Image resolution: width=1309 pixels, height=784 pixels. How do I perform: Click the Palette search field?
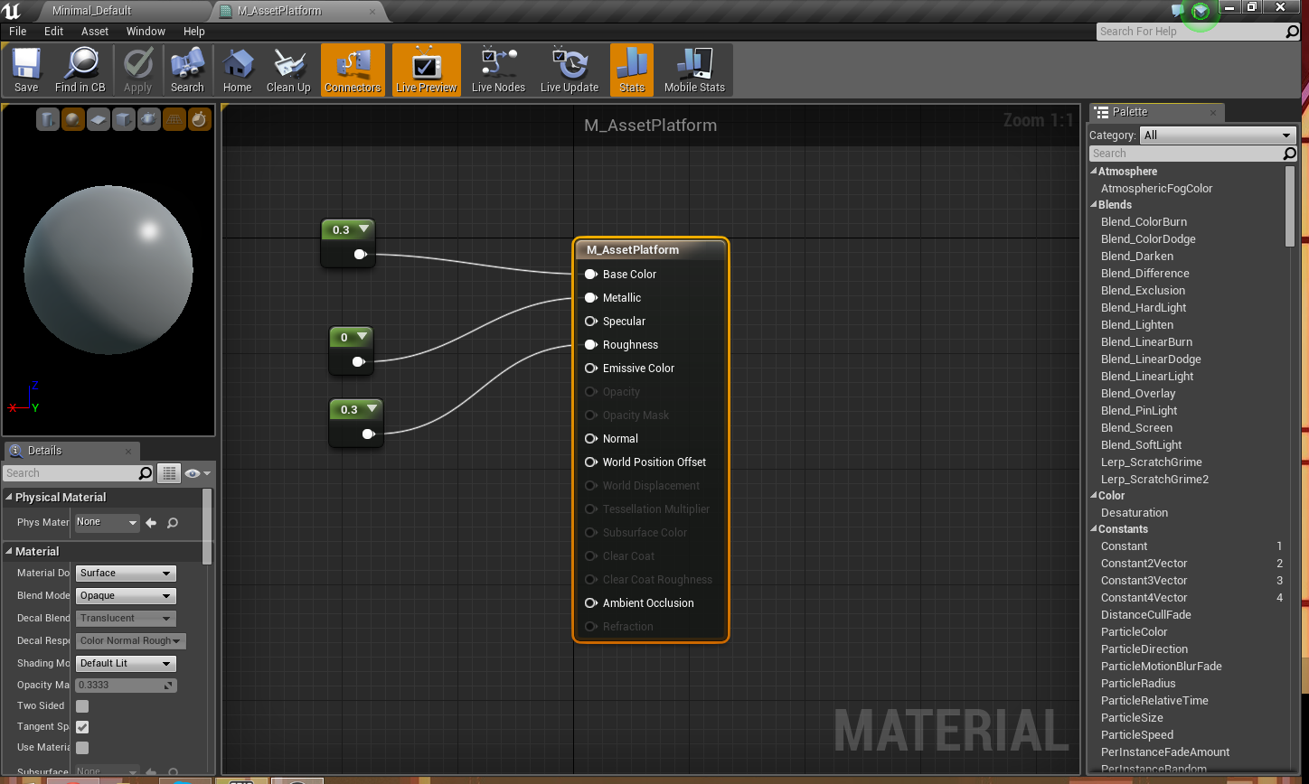pyautogui.click(x=1185, y=154)
